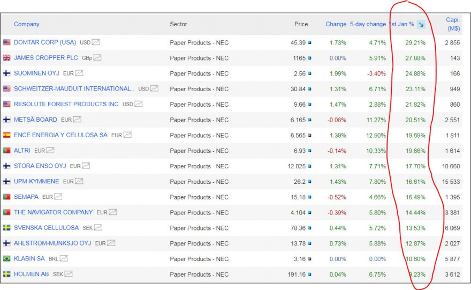Toggle the descending sort arrow in 1st Jan % header
The height and width of the screenshot is (290, 471).
(x=421, y=24)
